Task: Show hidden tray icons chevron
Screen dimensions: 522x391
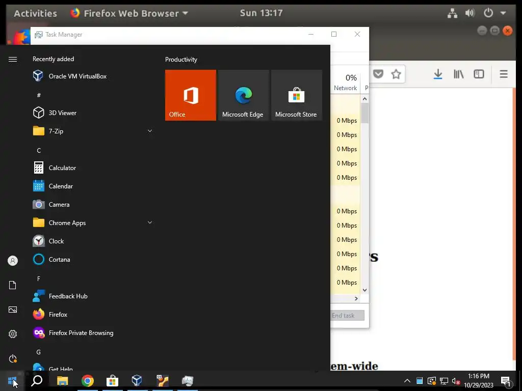Action: tap(407, 381)
